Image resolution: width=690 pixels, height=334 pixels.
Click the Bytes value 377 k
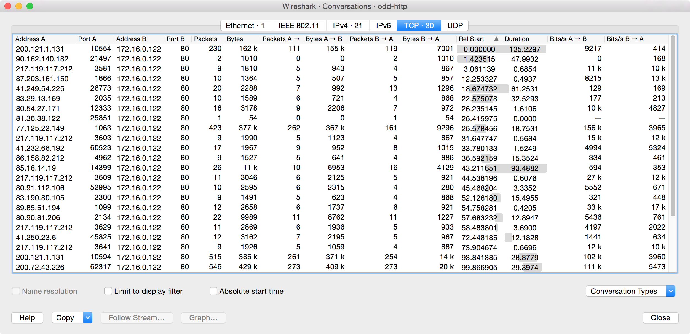(x=248, y=128)
